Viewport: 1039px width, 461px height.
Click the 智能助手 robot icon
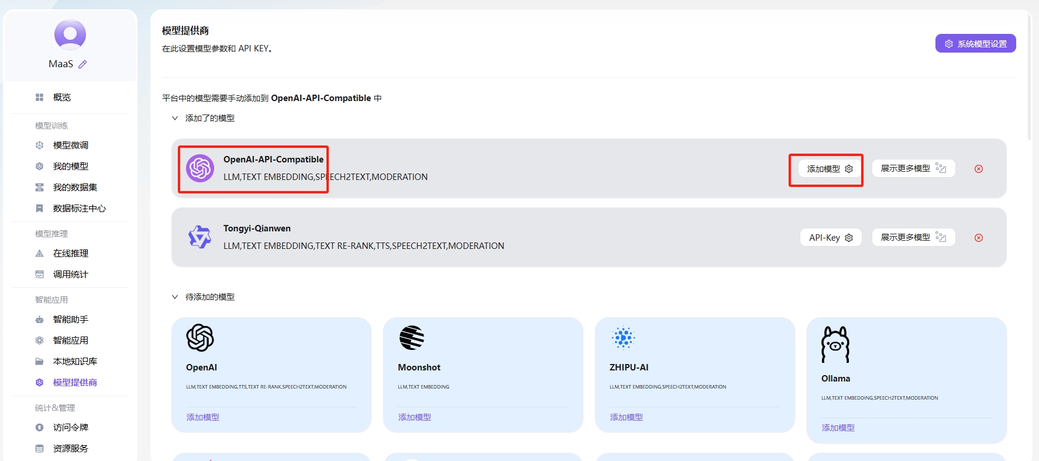pyautogui.click(x=40, y=320)
